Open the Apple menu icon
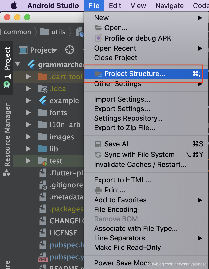Viewport: 209px width, 269px height. pyautogui.click(x=14, y=6)
